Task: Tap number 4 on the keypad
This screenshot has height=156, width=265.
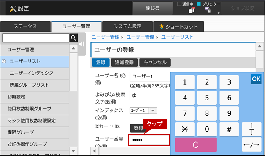Action: click(x=185, y=98)
